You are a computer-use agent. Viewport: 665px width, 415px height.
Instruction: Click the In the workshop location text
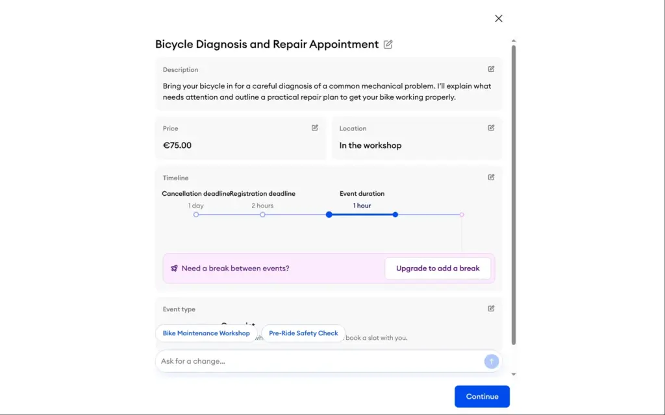[370, 145]
